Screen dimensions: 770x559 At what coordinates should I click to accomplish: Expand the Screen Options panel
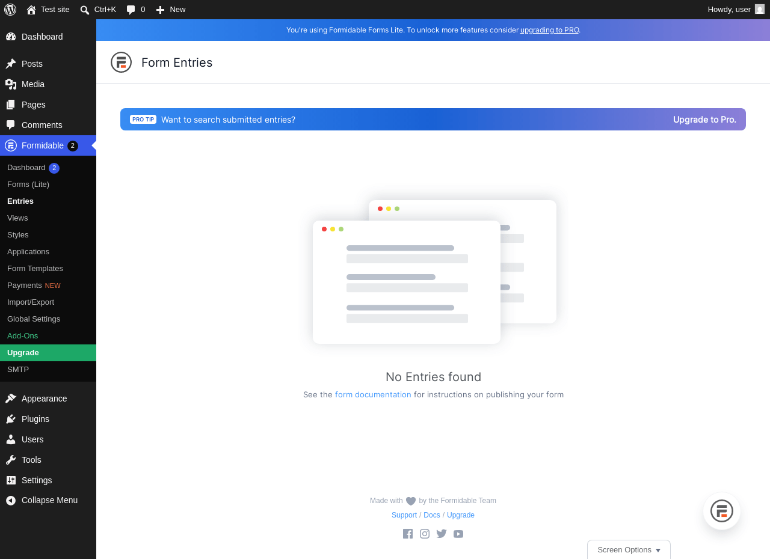click(x=629, y=549)
